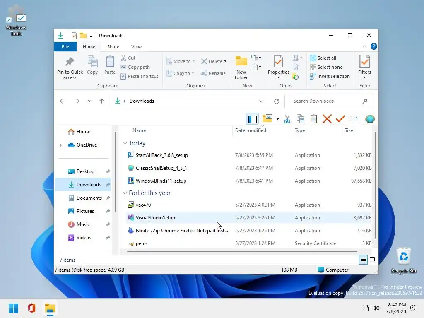Click the Rename ribbon button
424x318 pixels.
click(x=213, y=73)
